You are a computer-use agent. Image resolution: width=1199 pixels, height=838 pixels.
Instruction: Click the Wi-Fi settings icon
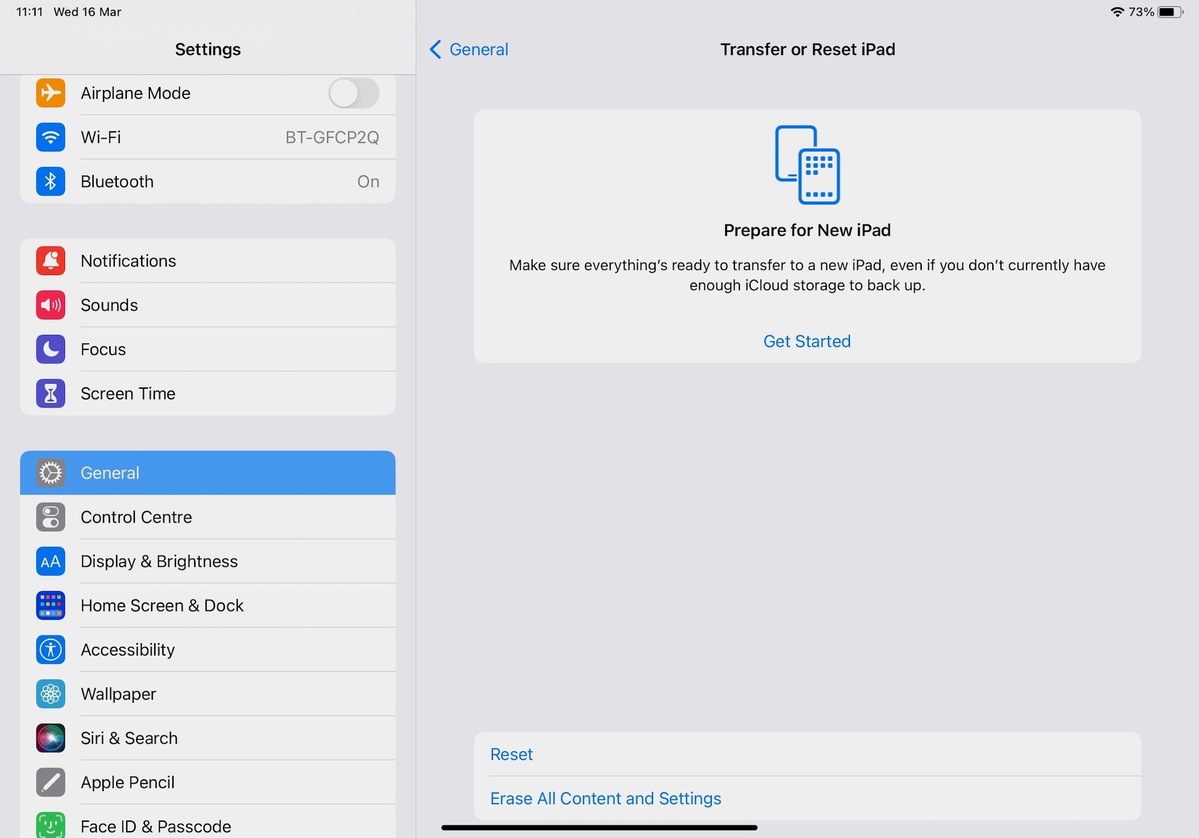(x=51, y=137)
